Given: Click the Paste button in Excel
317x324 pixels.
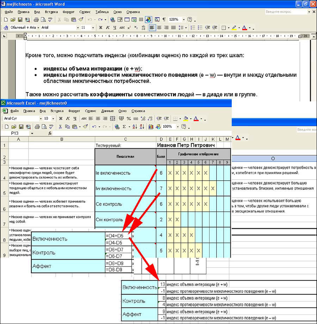Looking at the screenshot, I should pyautogui.click(x=74, y=127).
